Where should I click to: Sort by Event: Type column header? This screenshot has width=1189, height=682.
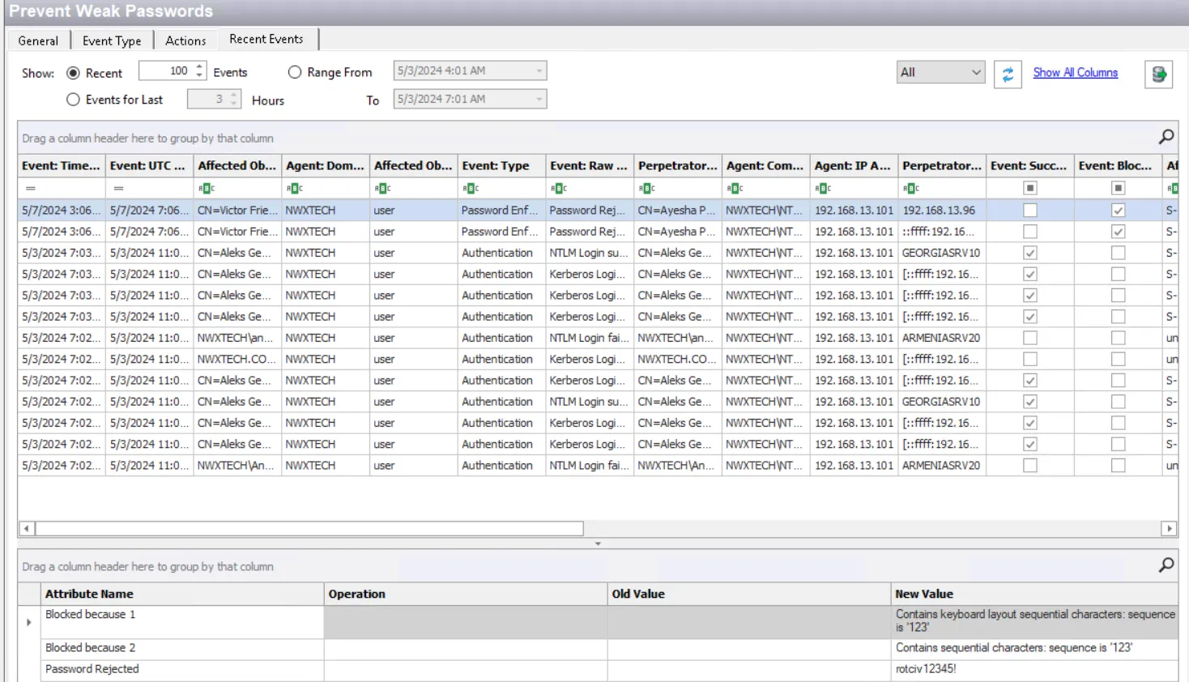(501, 165)
